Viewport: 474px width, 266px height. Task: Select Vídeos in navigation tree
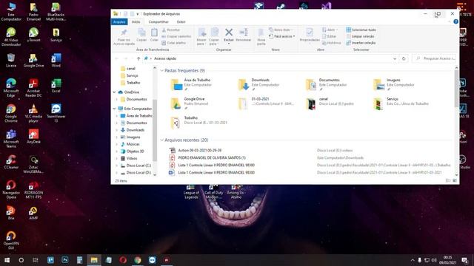[132, 158]
